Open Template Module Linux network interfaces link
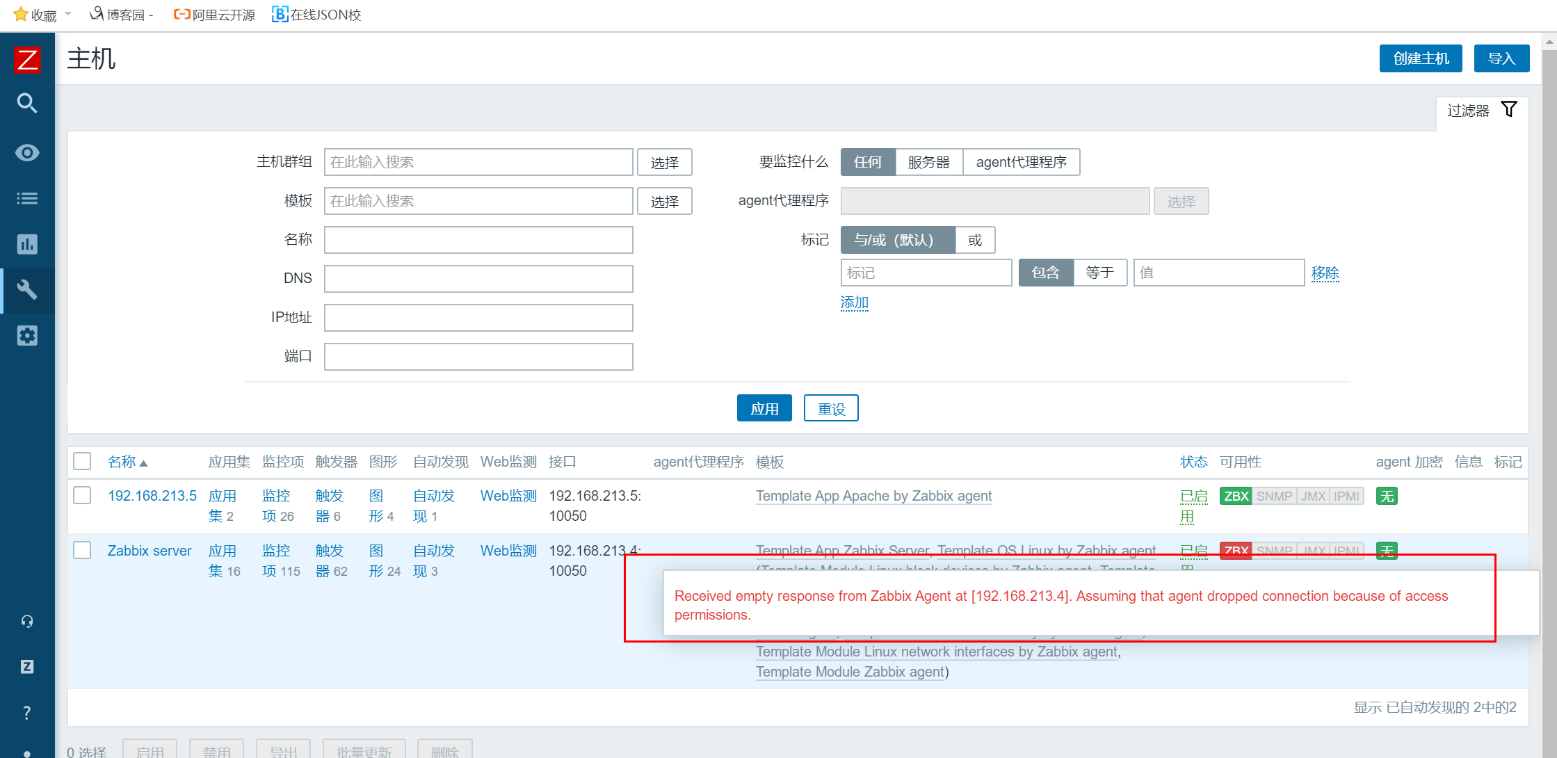 (x=937, y=652)
